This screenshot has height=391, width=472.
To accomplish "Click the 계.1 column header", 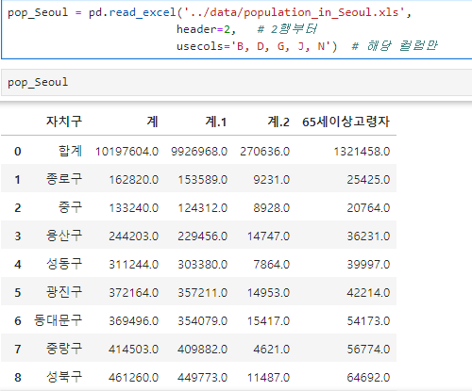I will point(216,122).
